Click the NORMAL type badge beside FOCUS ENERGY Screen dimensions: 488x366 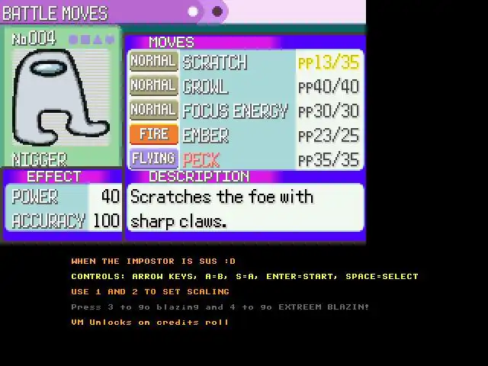pyautogui.click(x=154, y=110)
